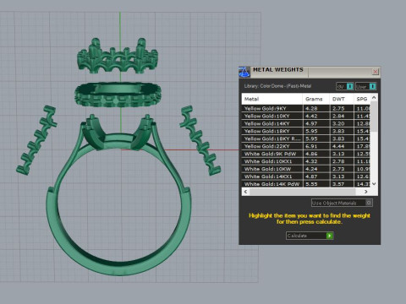Close the Metal Weights panel
The height and width of the screenshot is (304, 406).
pos(375,72)
